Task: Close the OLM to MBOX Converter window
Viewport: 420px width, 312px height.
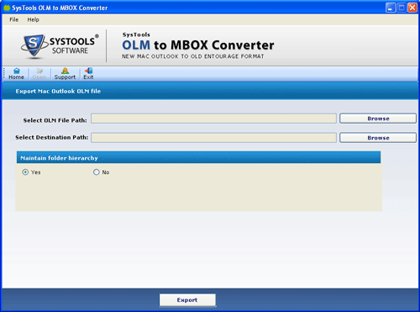Action: pyautogui.click(x=412, y=8)
